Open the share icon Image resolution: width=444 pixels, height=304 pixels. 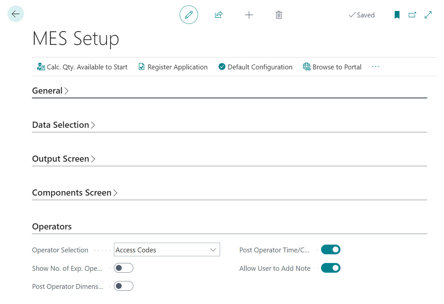click(219, 15)
